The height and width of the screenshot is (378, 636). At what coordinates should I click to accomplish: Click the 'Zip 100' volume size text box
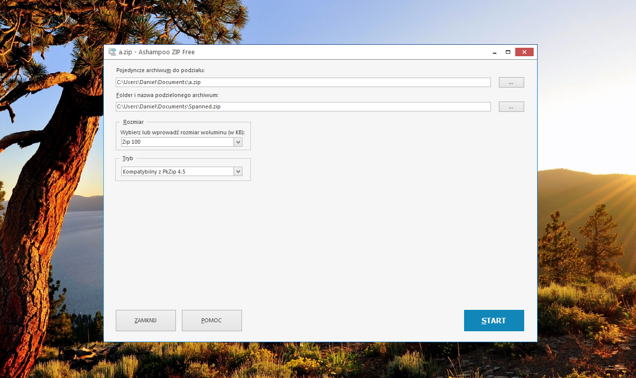tap(177, 142)
